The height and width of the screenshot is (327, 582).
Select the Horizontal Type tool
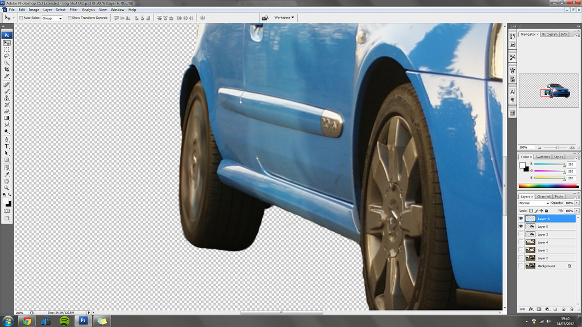click(x=7, y=146)
